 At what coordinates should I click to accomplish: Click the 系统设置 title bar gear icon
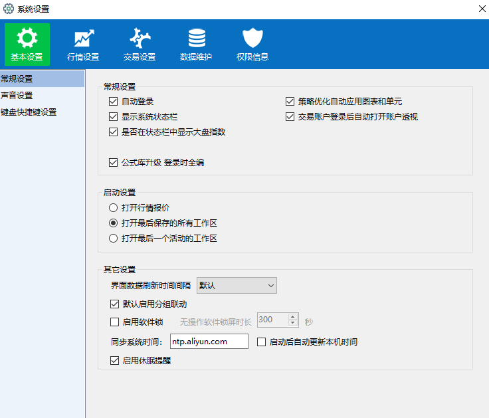[9, 9]
